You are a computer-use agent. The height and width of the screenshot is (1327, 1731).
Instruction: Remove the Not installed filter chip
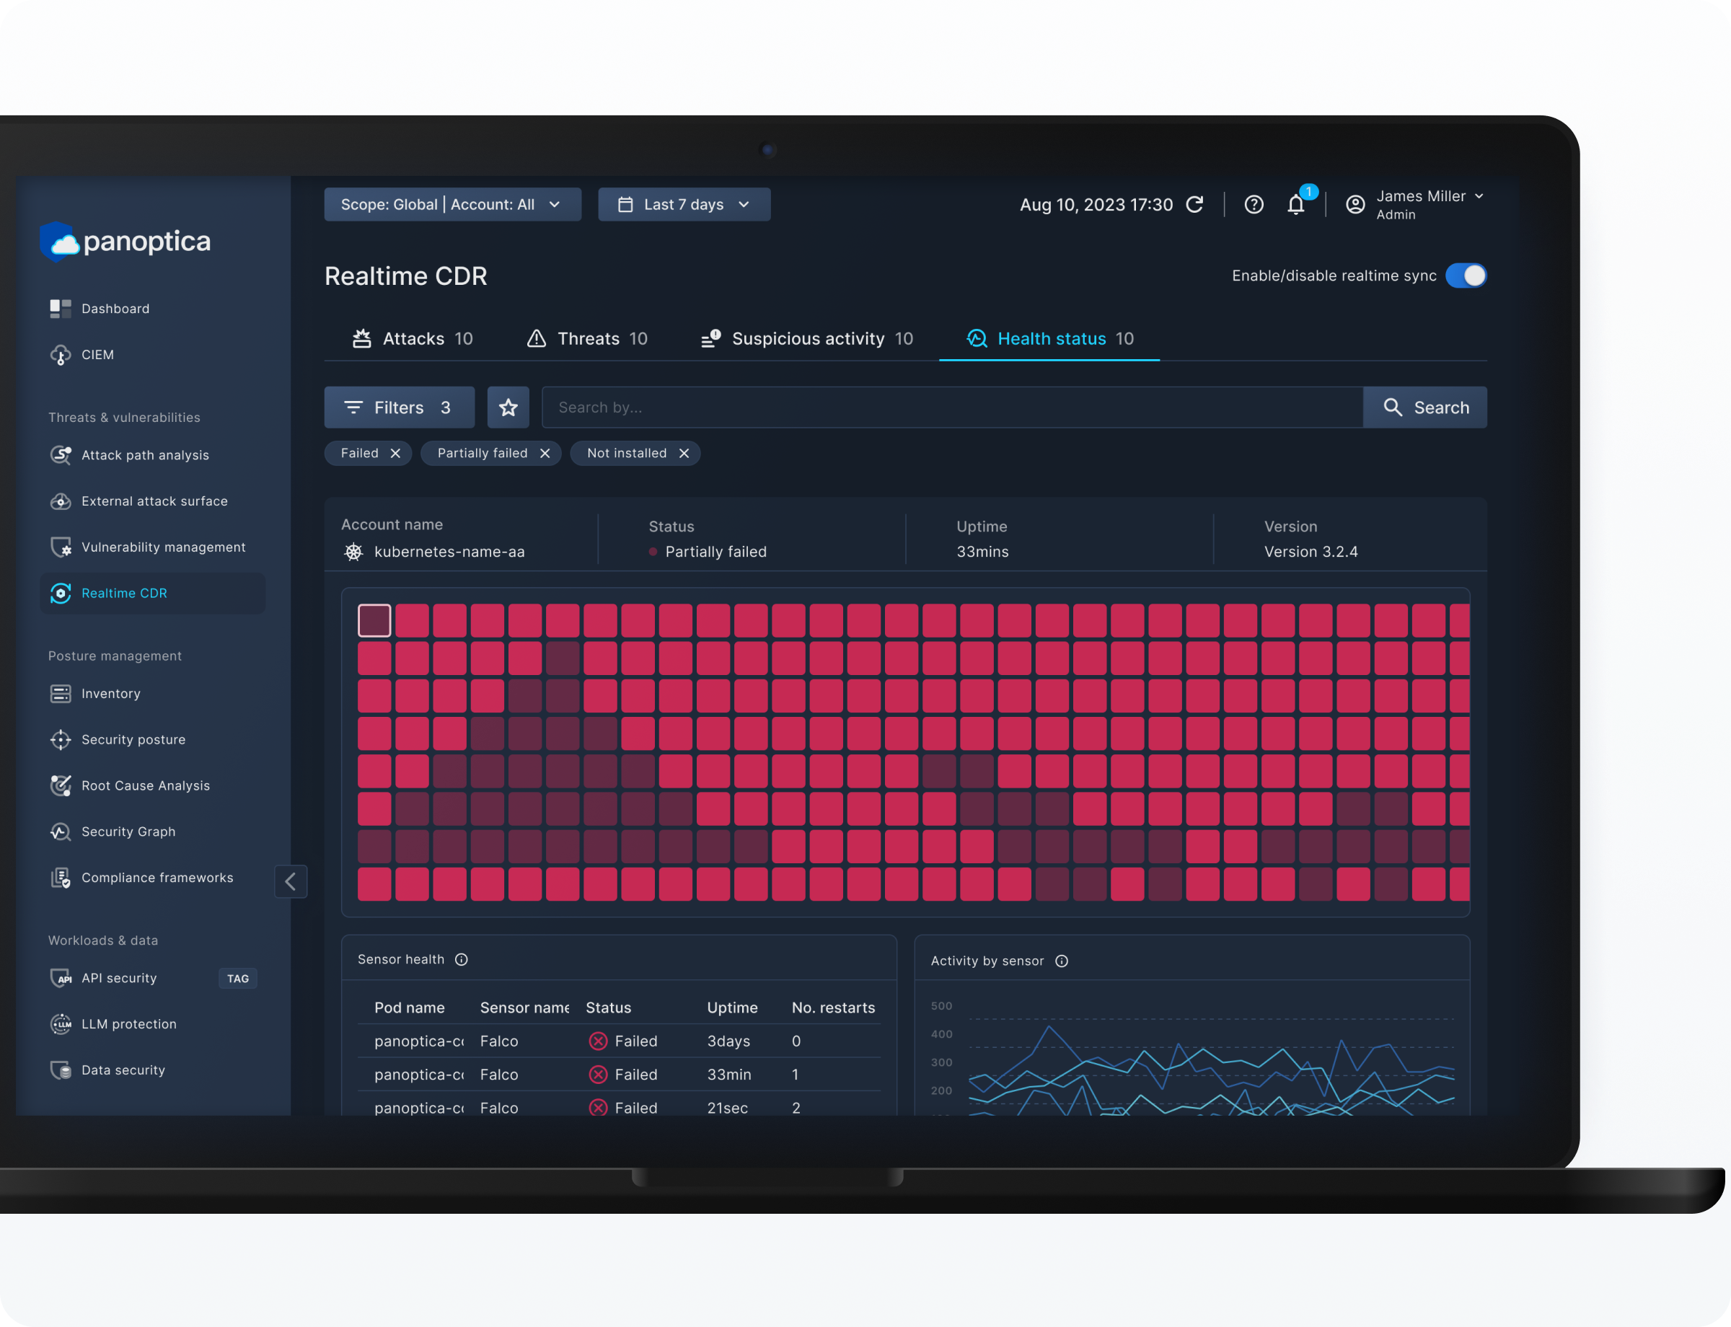[x=684, y=454]
